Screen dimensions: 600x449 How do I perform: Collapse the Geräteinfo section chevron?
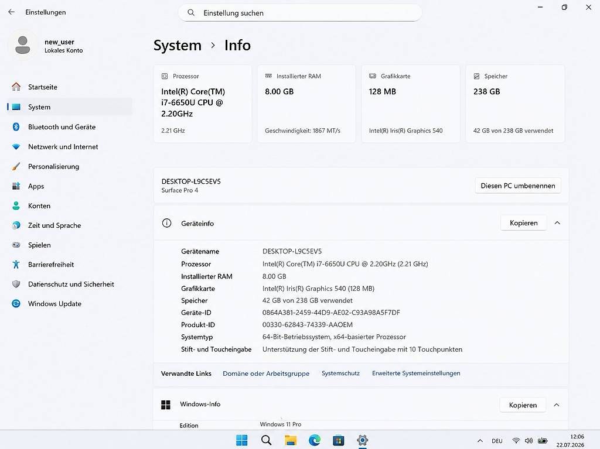[x=557, y=223]
